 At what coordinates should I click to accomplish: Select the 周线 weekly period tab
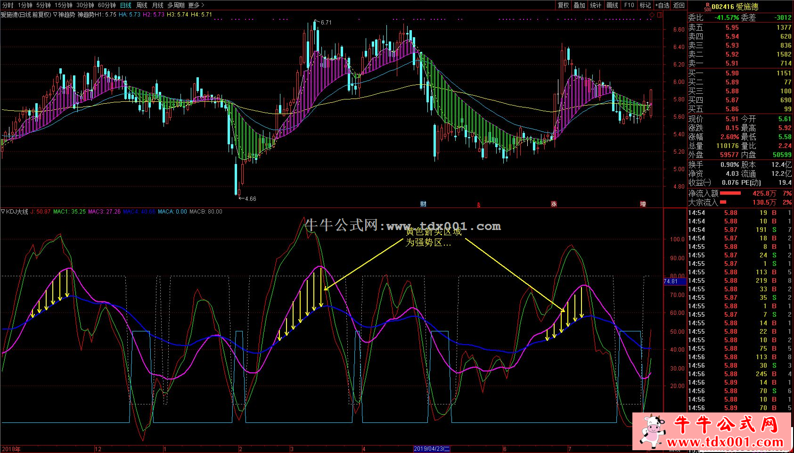point(142,5)
